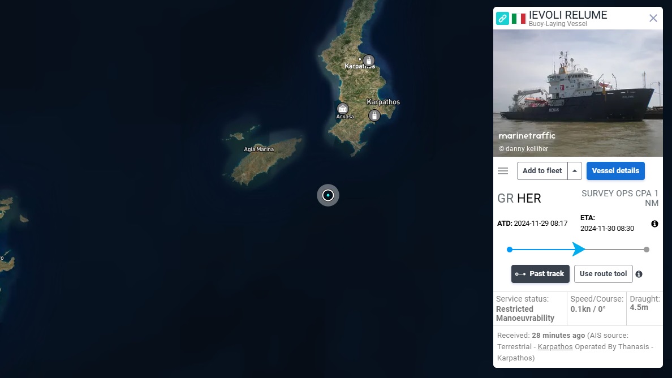The height and width of the screenshot is (378, 672).
Task: Expand the Add to fleet dropdown arrow
Action: pos(575,171)
